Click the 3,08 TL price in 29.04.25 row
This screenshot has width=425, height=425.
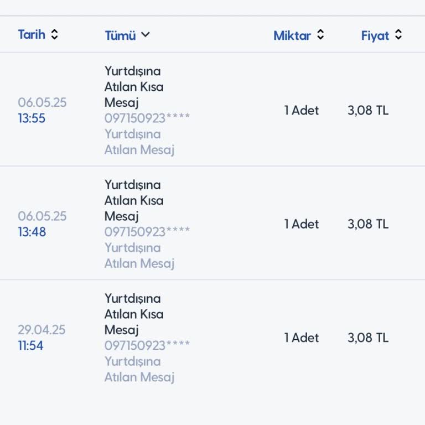(x=368, y=338)
